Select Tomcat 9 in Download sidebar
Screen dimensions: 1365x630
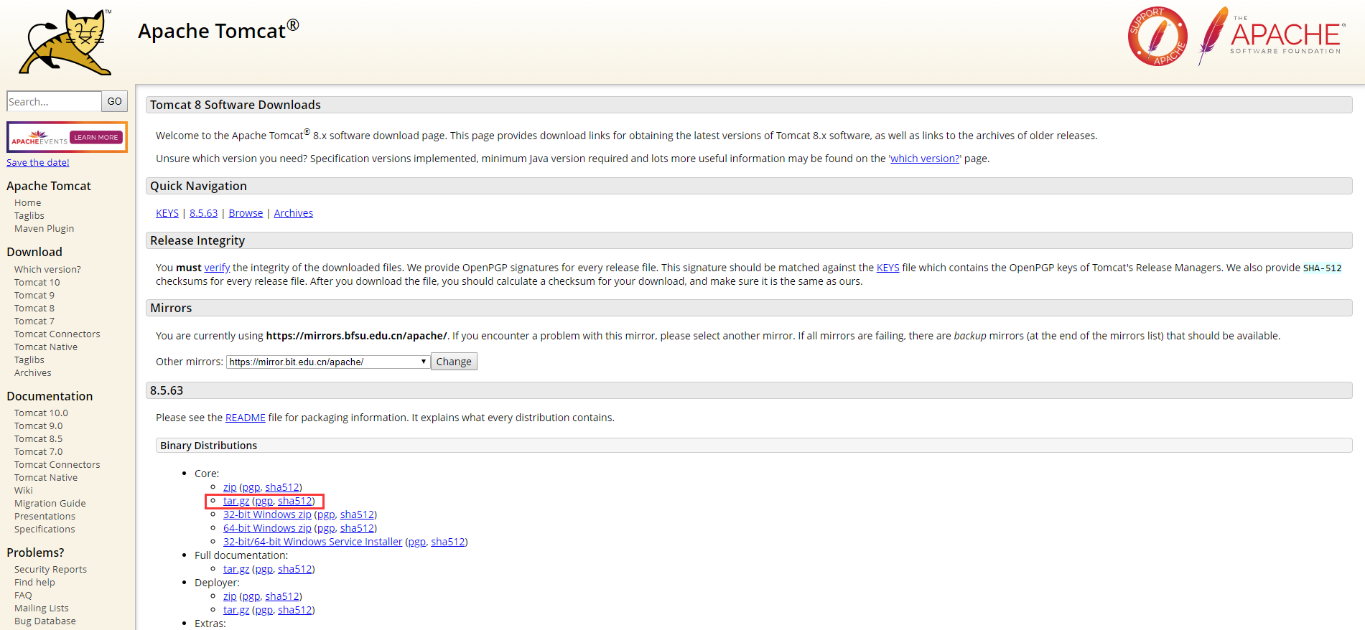(x=34, y=295)
